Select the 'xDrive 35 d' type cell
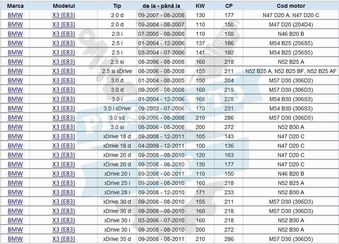This screenshot has height=244, width=339. [117, 239]
